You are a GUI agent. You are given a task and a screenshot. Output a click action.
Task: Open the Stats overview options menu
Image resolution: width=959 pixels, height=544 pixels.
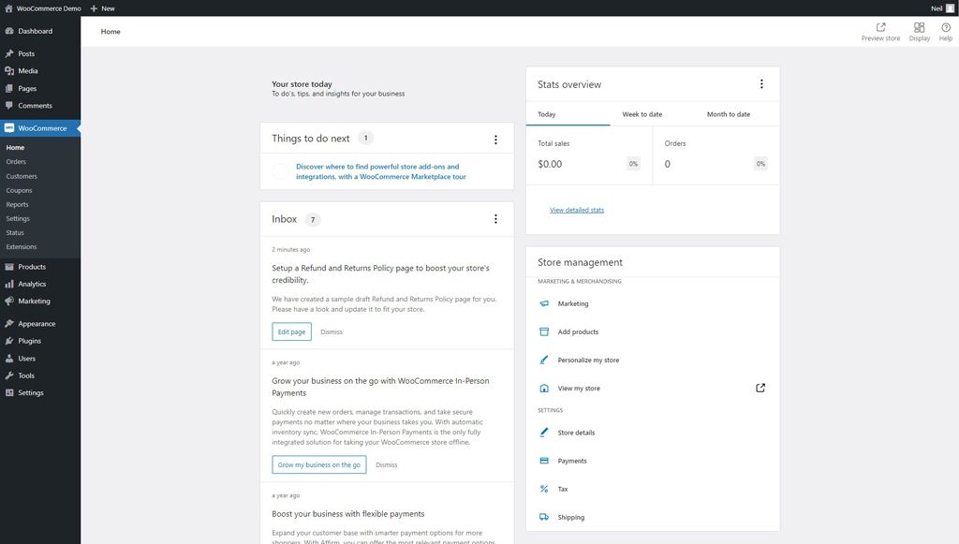click(x=760, y=83)
